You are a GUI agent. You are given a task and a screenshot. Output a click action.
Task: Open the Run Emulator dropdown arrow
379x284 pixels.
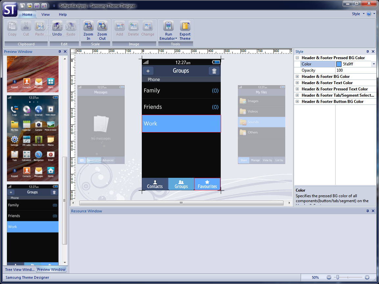pyautogui.click(x=176, y=39)
